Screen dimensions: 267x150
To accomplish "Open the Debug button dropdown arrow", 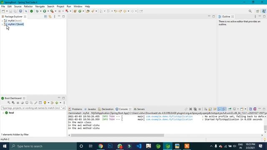I will 41,11.
